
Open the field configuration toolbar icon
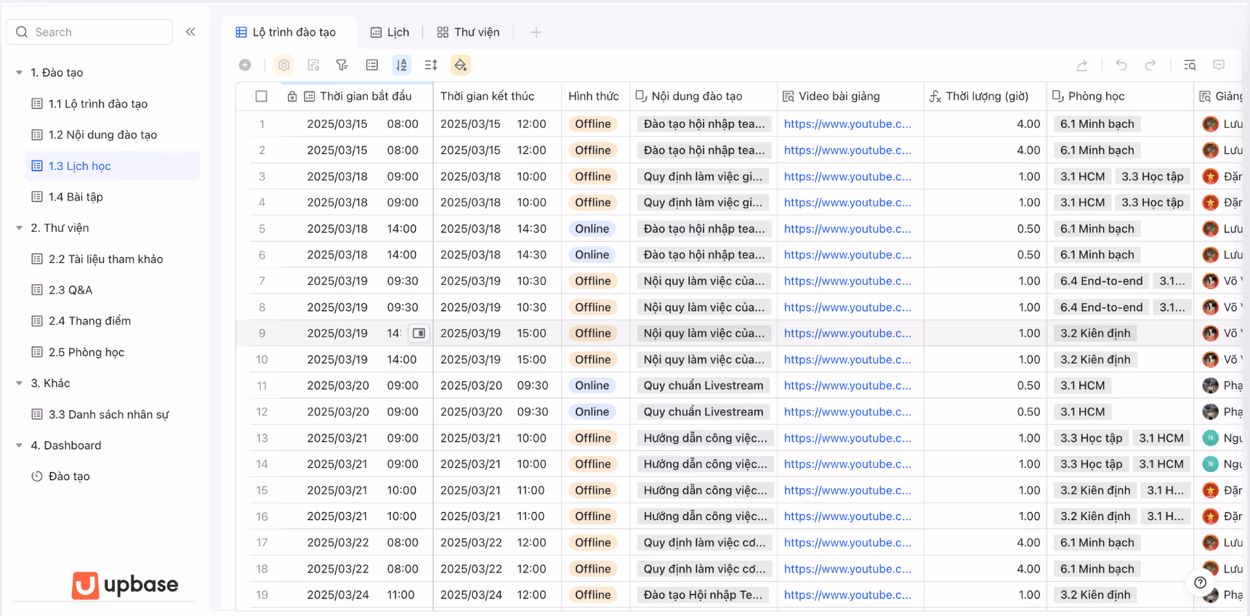coord(313,65)
